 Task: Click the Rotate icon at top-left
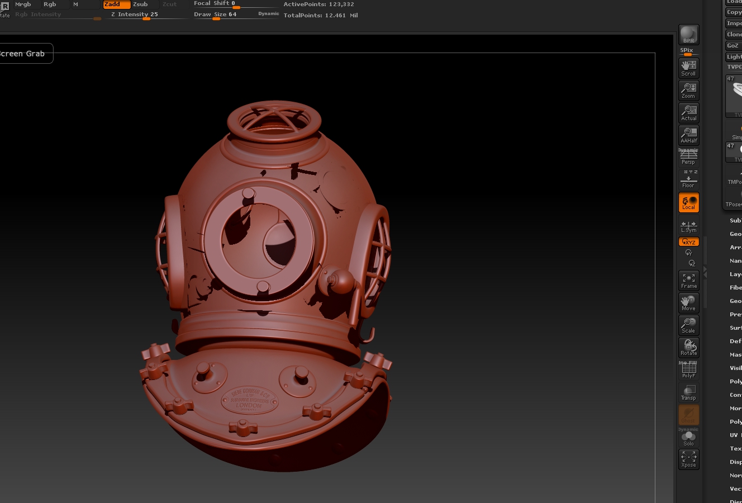(x=4, y=9)
